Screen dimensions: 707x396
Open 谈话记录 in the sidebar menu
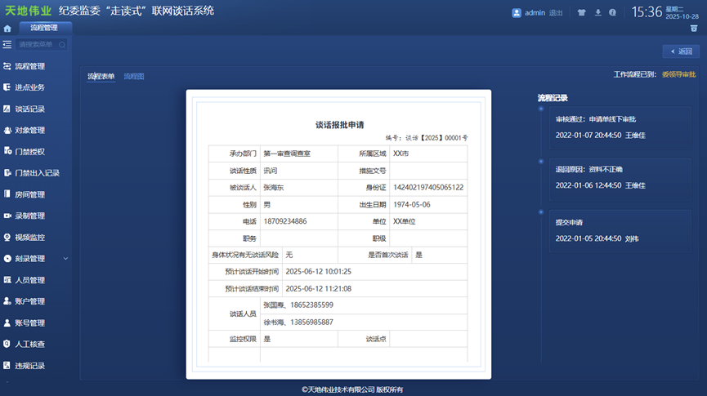pyautogui.click(x=29, y=109)
